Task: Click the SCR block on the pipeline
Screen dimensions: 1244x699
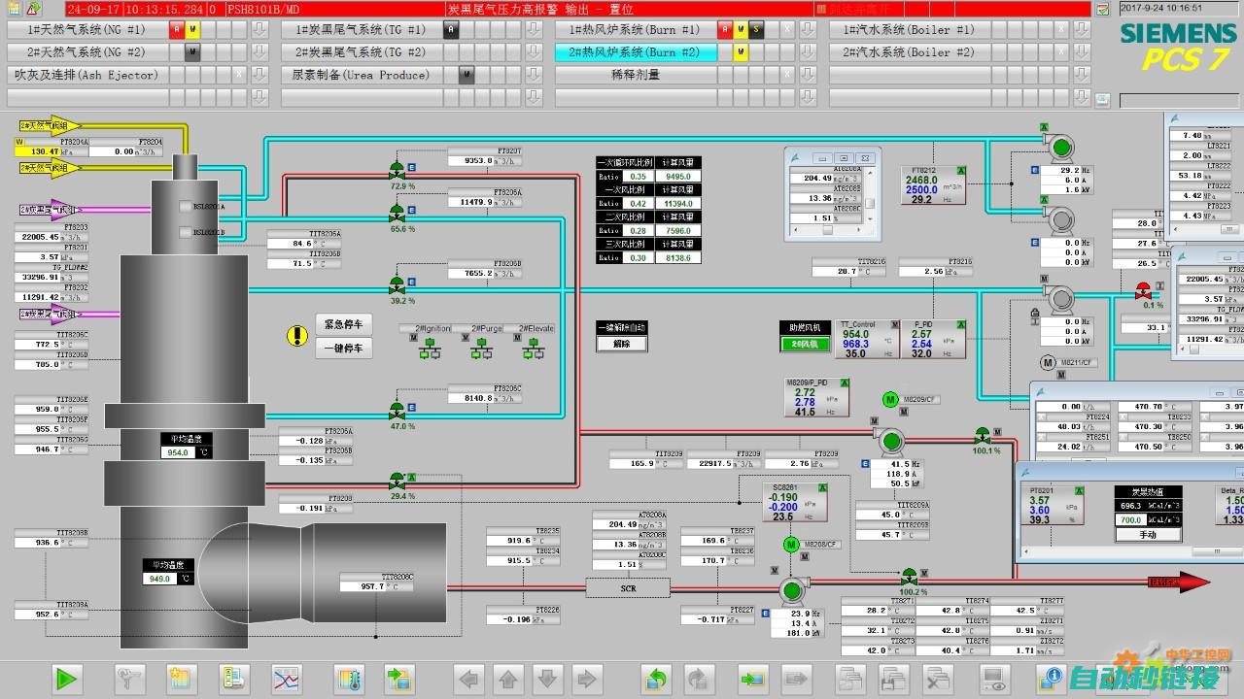Action: [628, 587]
